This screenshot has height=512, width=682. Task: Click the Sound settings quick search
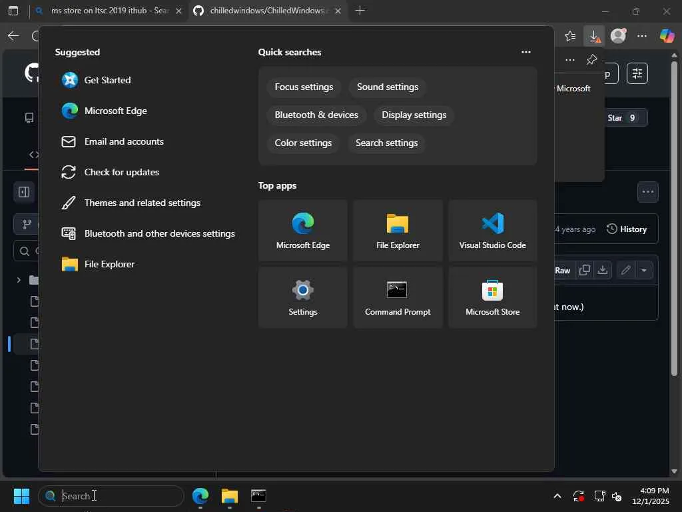388,87
